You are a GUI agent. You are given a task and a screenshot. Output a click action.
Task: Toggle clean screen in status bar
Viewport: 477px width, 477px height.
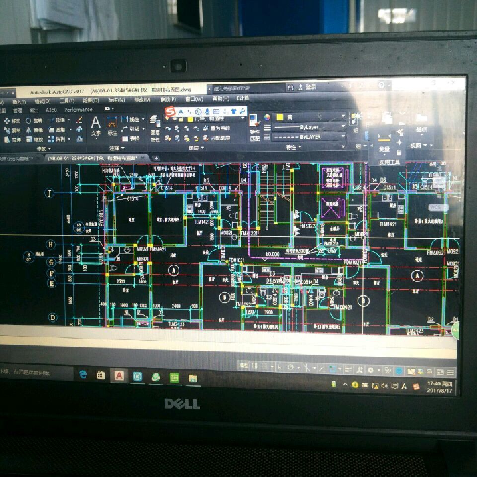[440, 372]
